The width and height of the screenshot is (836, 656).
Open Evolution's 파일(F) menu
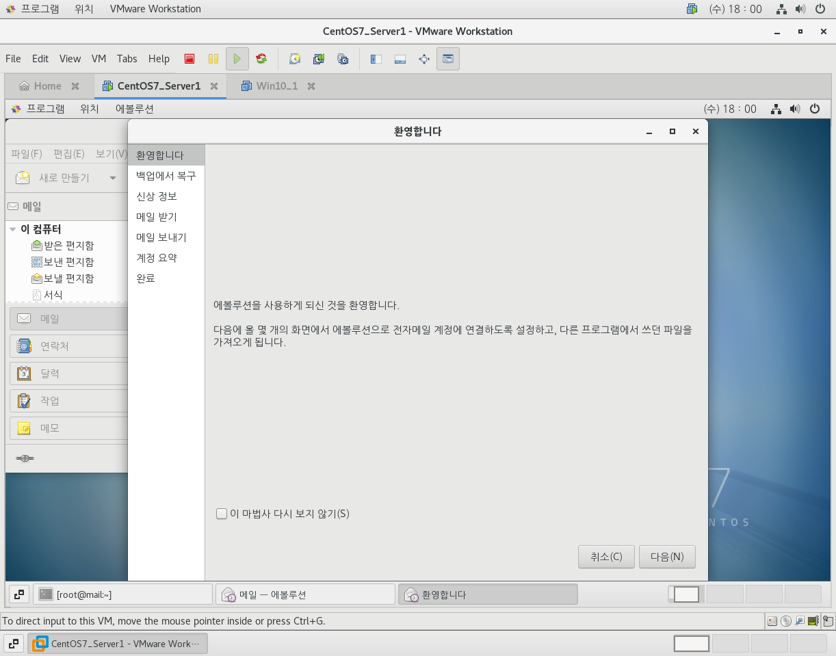(27, 154)
